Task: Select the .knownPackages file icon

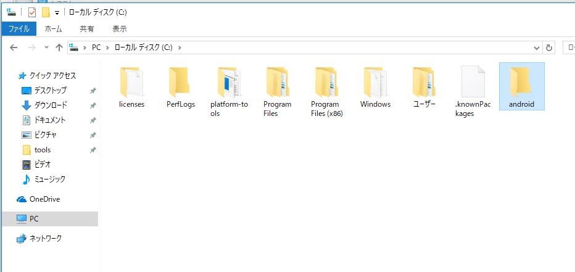Action: pyautogui.click(x=473, y=81)
